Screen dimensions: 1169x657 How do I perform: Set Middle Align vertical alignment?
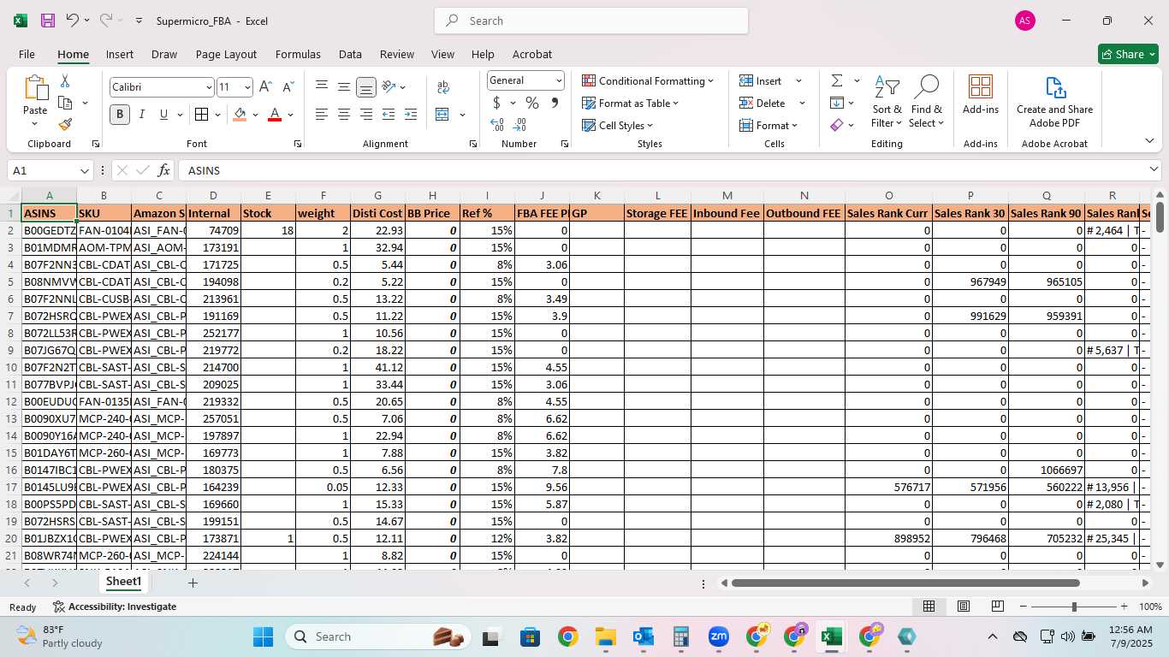pyautogui.click(x=344, y=87)
